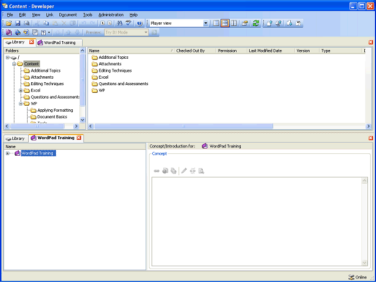Open Find with the binoculars icon
376x282 pixels.
coord(119,23)
